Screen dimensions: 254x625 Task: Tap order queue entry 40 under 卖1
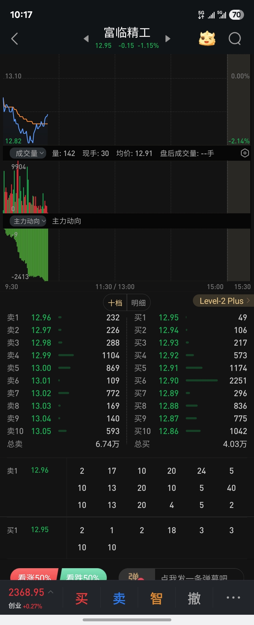coord(231,488)
